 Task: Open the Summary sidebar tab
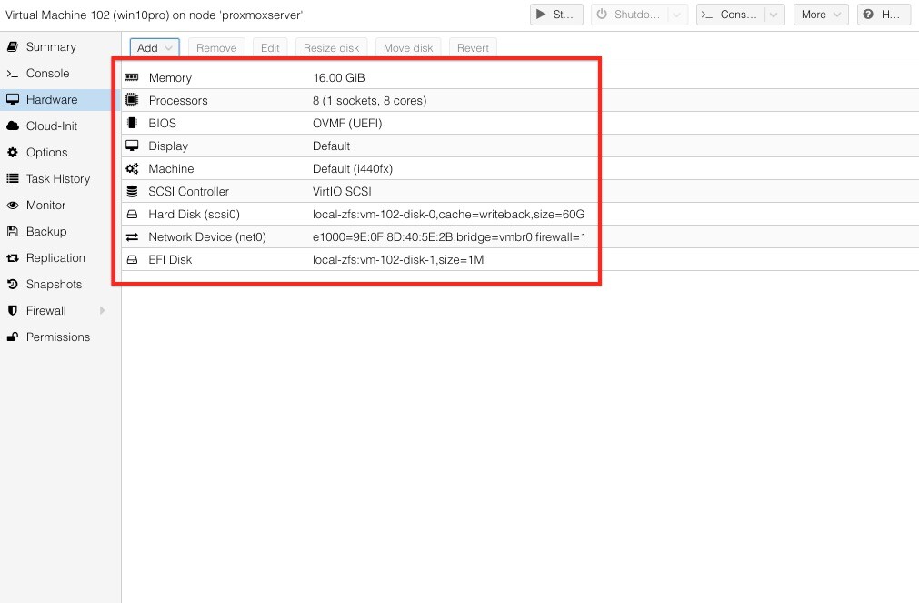click(x=51, y=47)
